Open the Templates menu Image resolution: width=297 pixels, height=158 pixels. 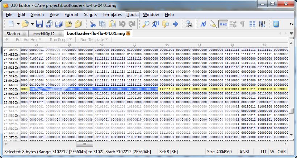[112, 15]
